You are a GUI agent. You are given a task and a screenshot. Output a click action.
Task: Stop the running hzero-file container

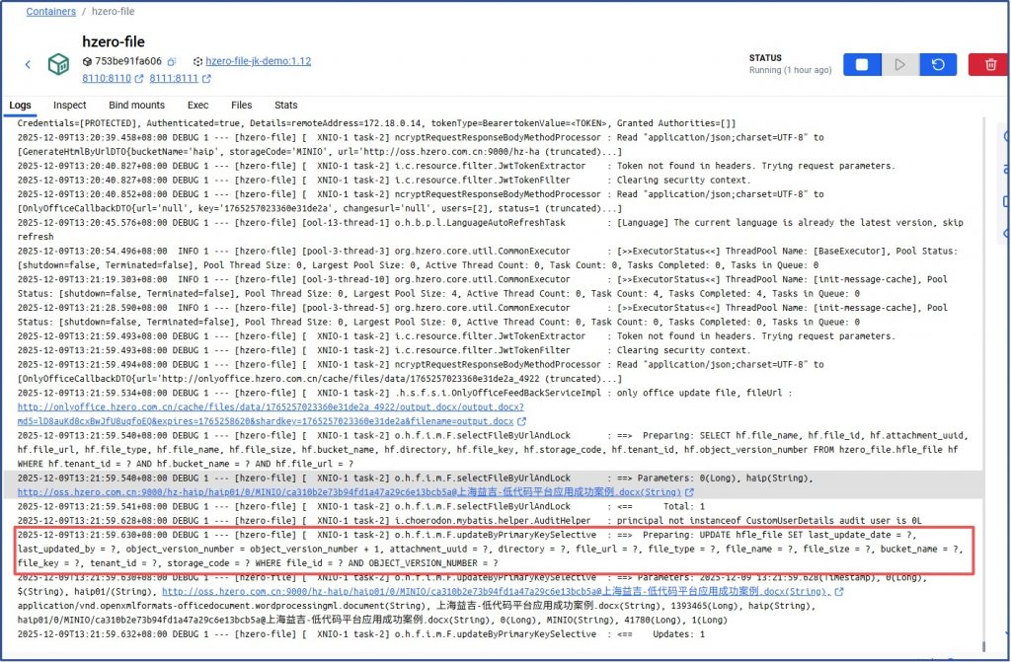(862, 64)
